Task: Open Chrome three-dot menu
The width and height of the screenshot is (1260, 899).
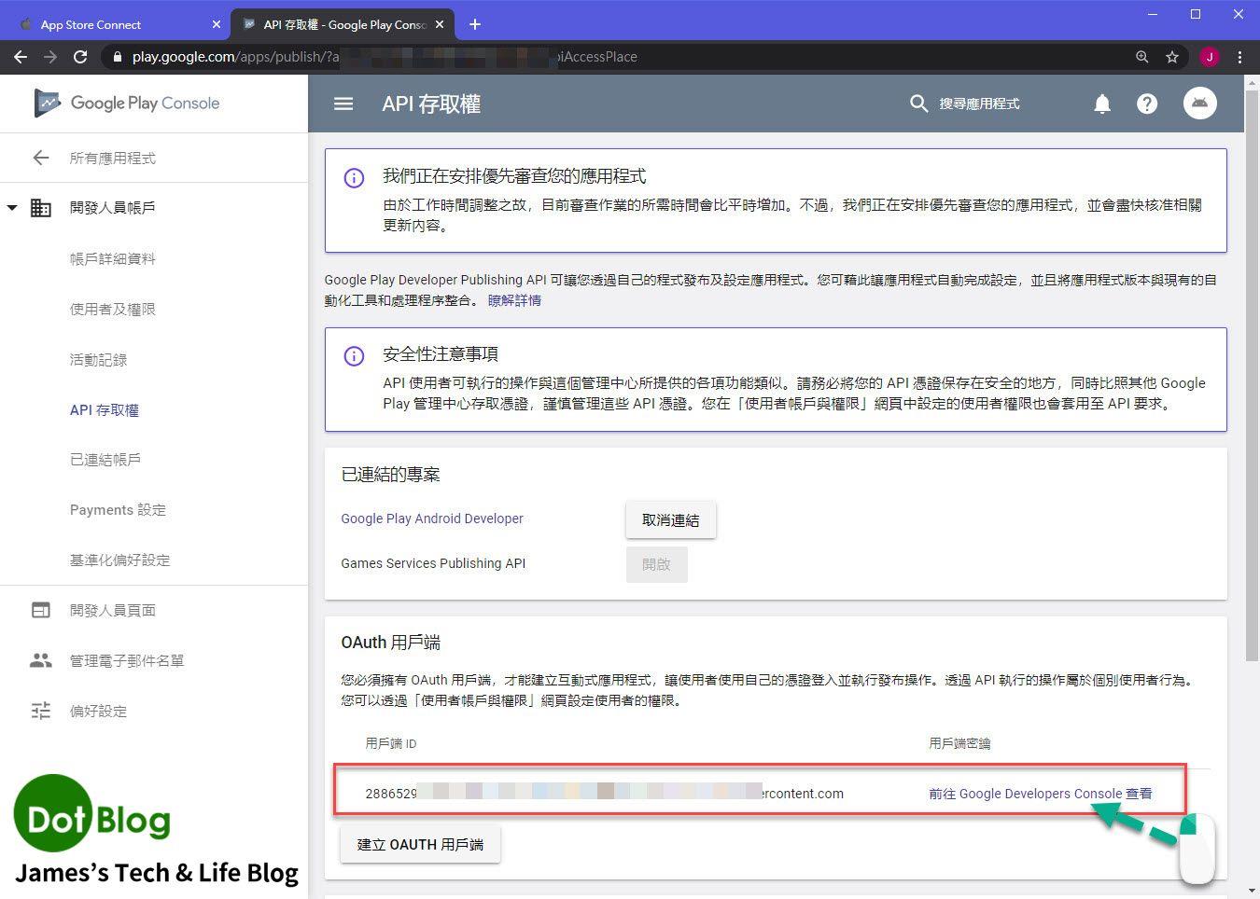Action: pos(1239,57)
